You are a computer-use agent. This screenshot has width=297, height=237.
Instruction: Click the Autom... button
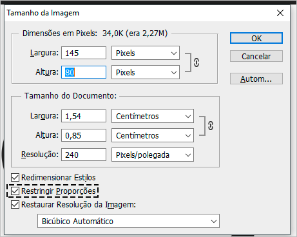pos(256,79)
